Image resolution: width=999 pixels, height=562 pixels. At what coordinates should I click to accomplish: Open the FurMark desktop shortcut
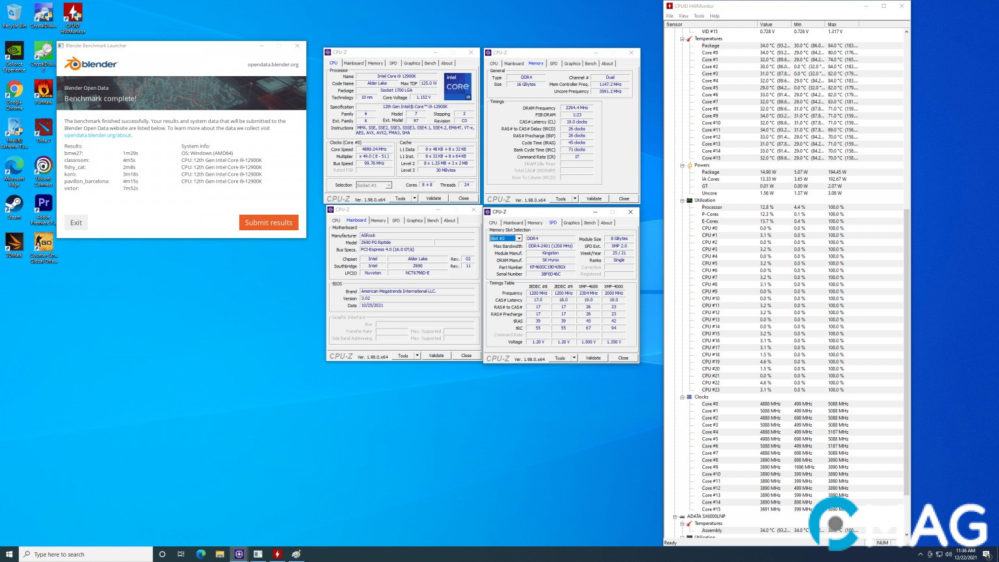tap(44, 90)
